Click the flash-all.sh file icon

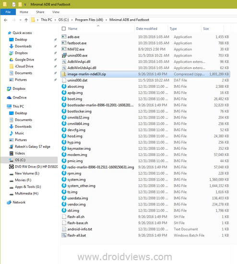64,216
